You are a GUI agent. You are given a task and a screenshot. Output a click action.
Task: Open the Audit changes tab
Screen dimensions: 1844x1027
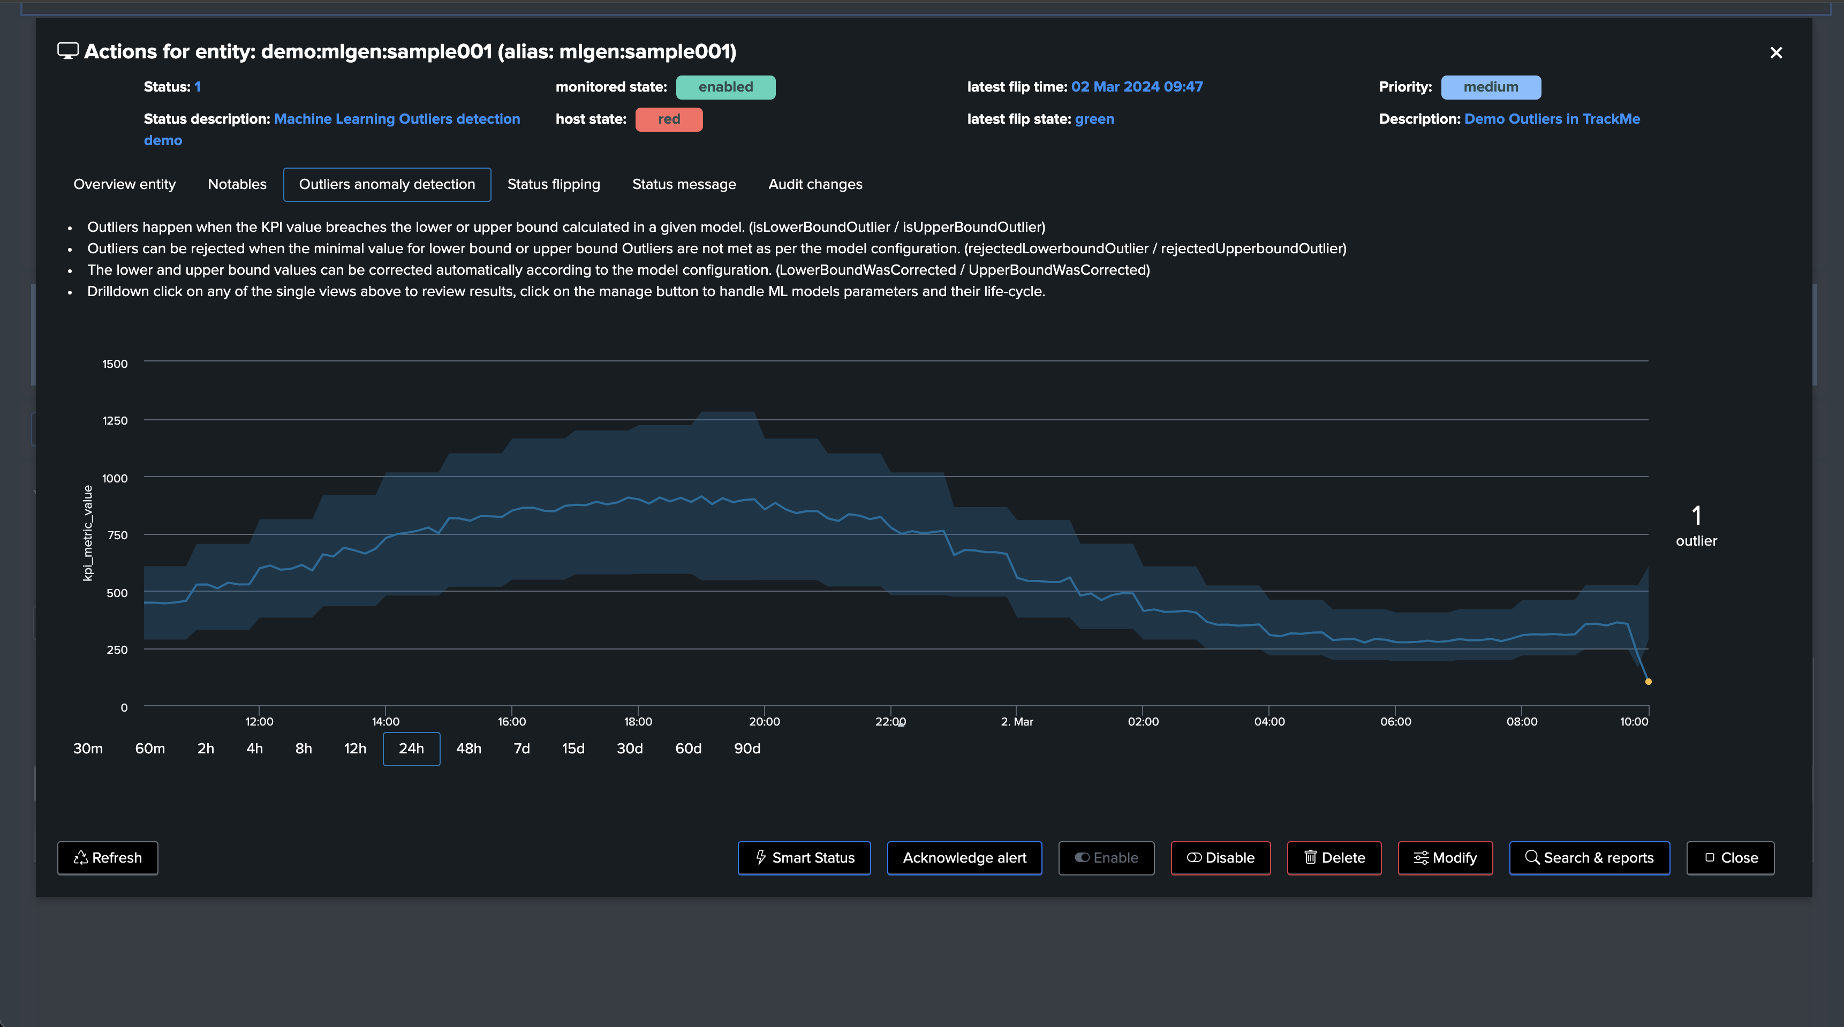[x=814, y=185]
